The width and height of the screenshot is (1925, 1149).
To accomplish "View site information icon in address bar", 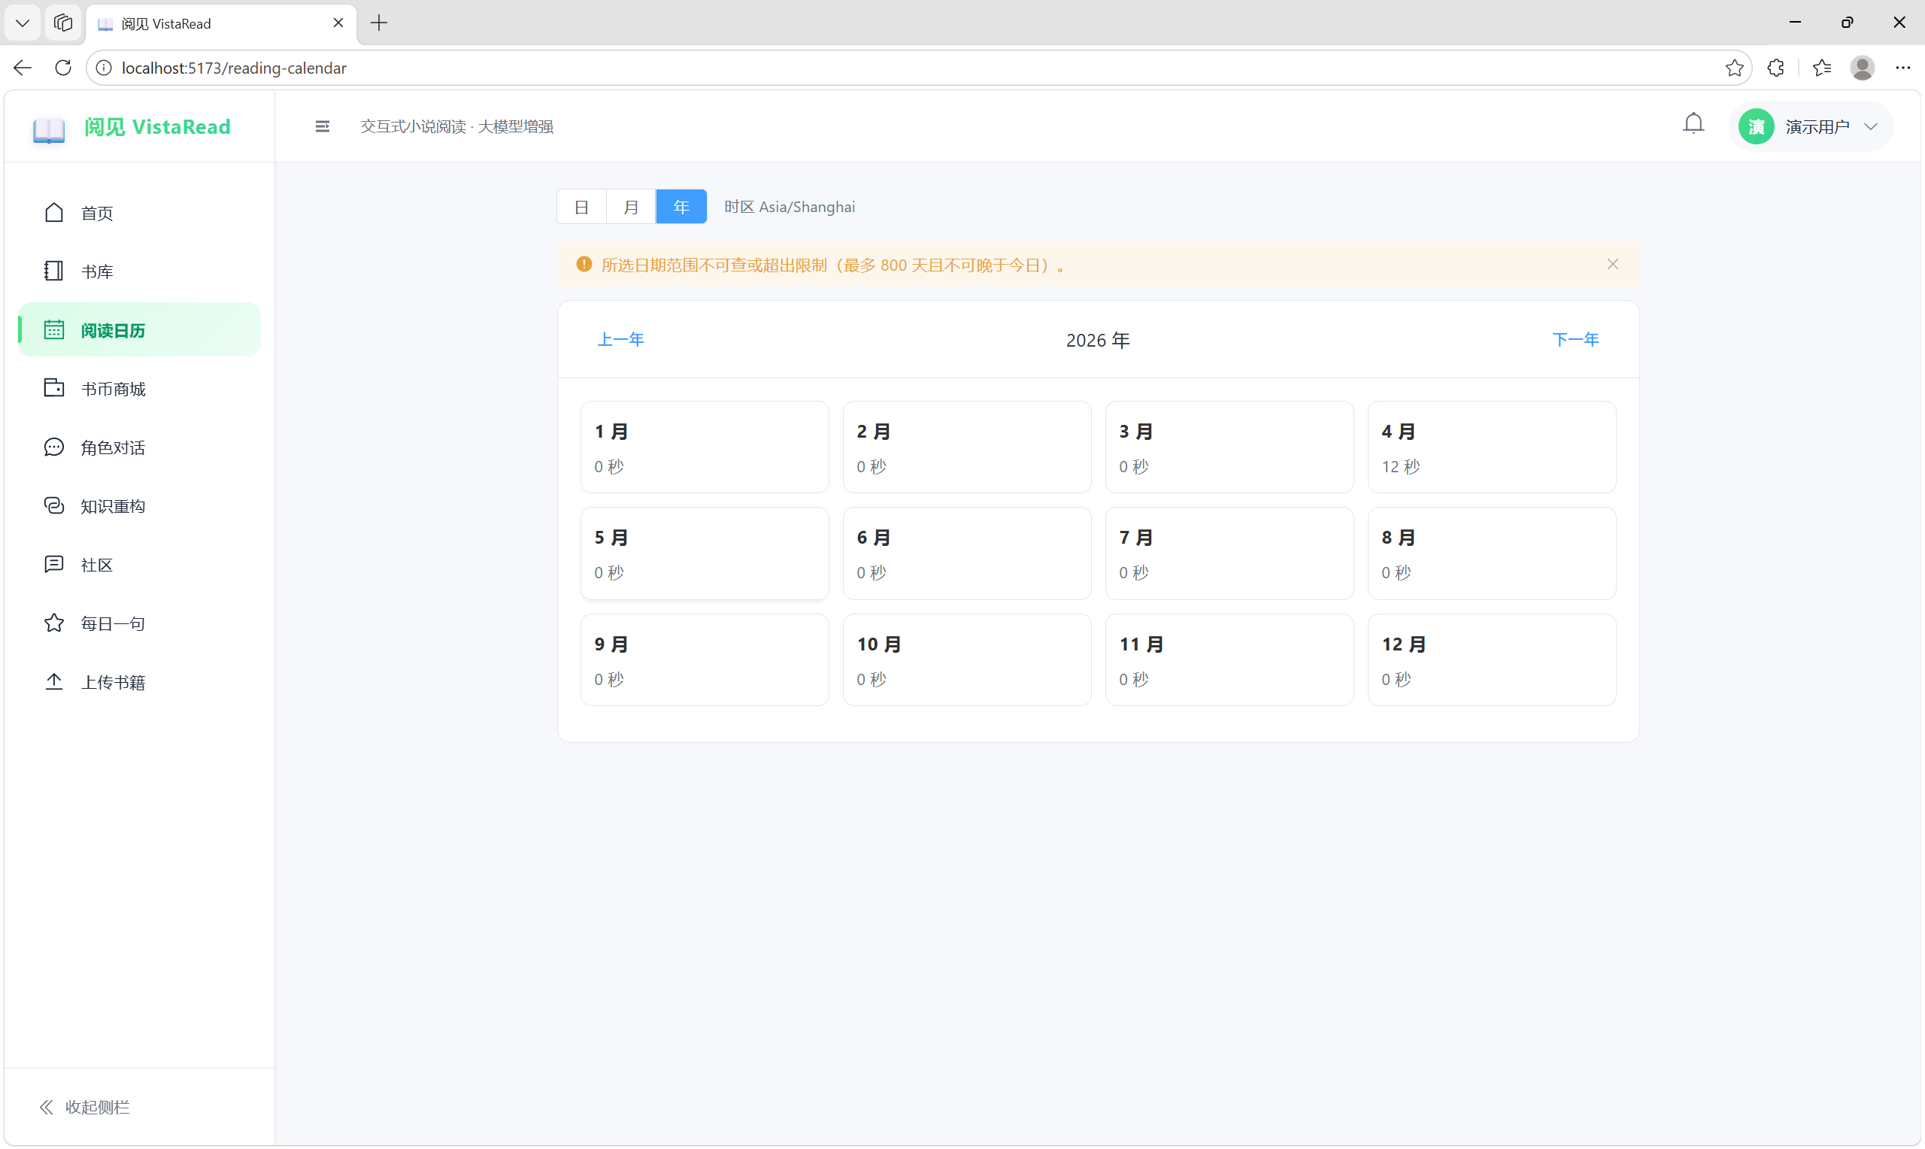I will [x=103, y=68].
